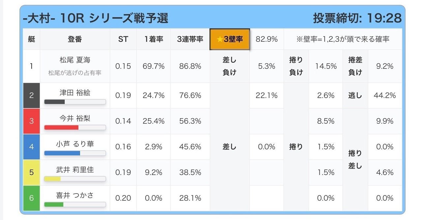Select the red boat number 3 cell
422x220 pixels.
32,121
